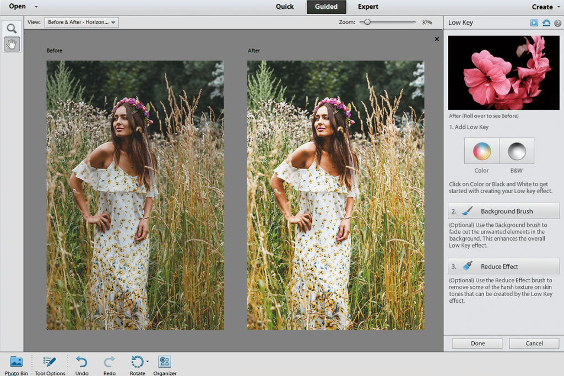The height and width of the screenshot is (376, 564).
Task: Launch the Organizer
Action: coord(164,362)
